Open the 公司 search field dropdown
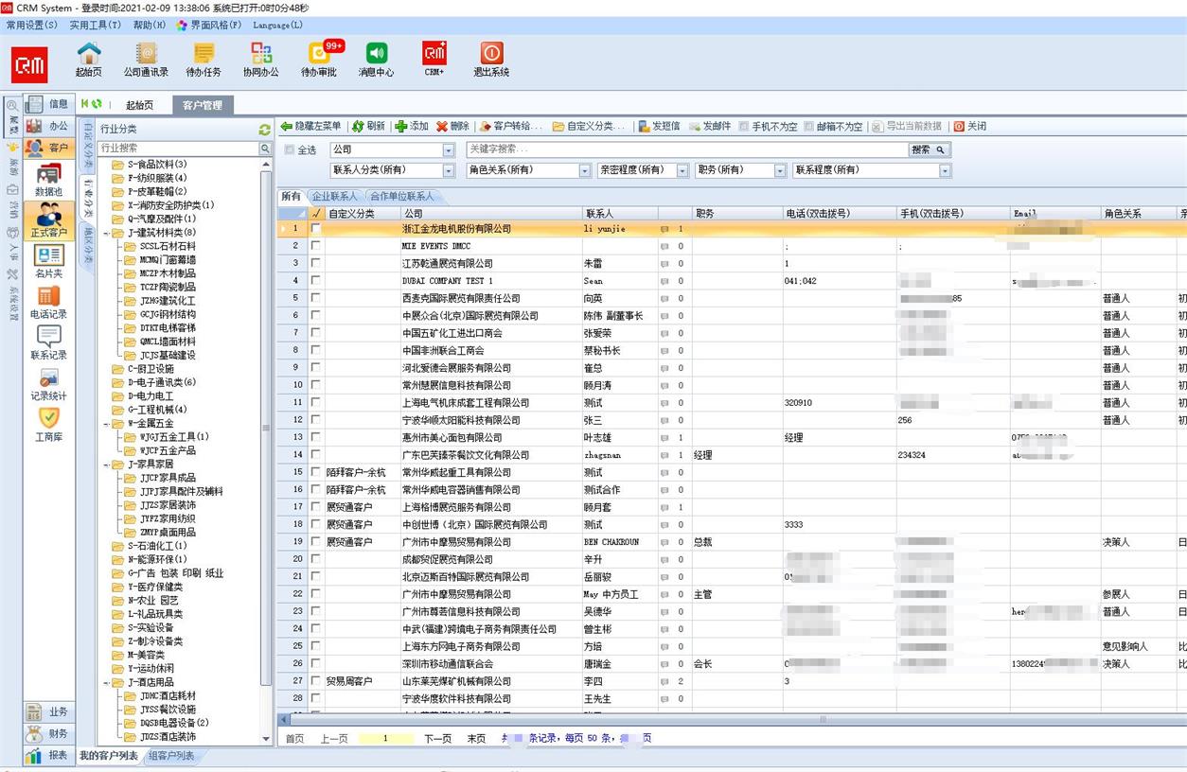Viewport: 1187px width, 772px height. pos(449,150)
